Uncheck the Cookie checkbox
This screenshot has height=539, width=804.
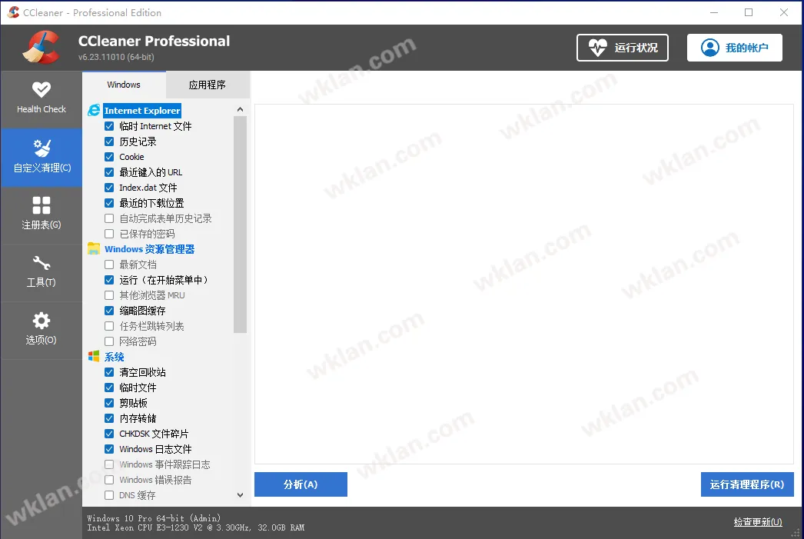109,157
